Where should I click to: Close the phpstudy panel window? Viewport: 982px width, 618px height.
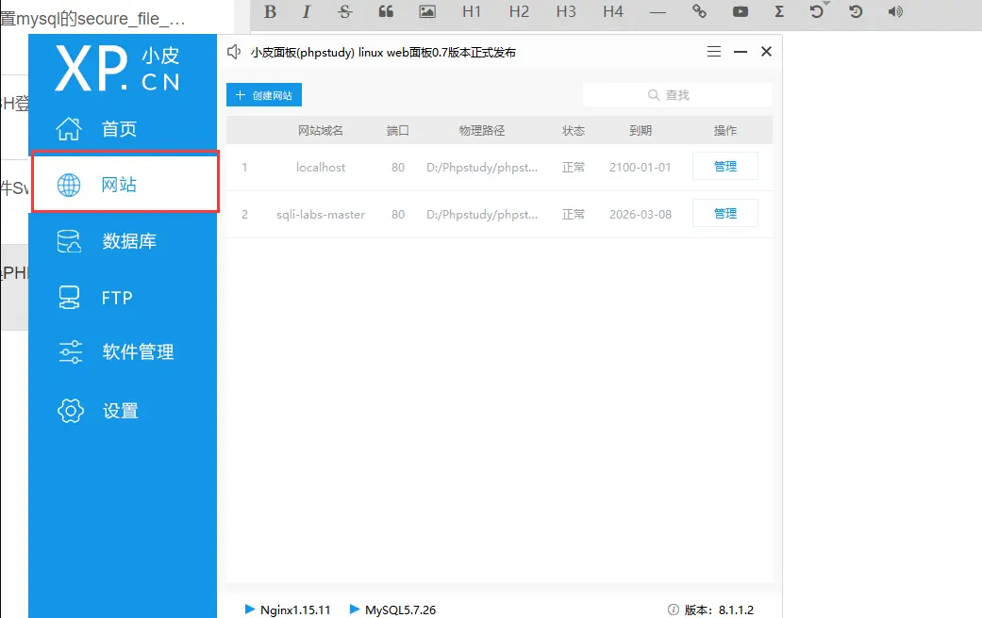click(766, 51)
